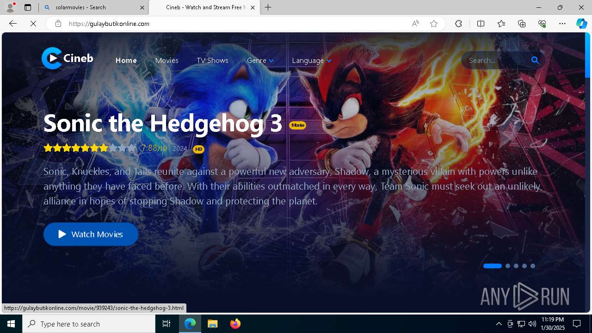This screenshot has height=333, width=592.
Task: Click the HD quality badge
Action: pyautogui.click(x=198, y=149)
